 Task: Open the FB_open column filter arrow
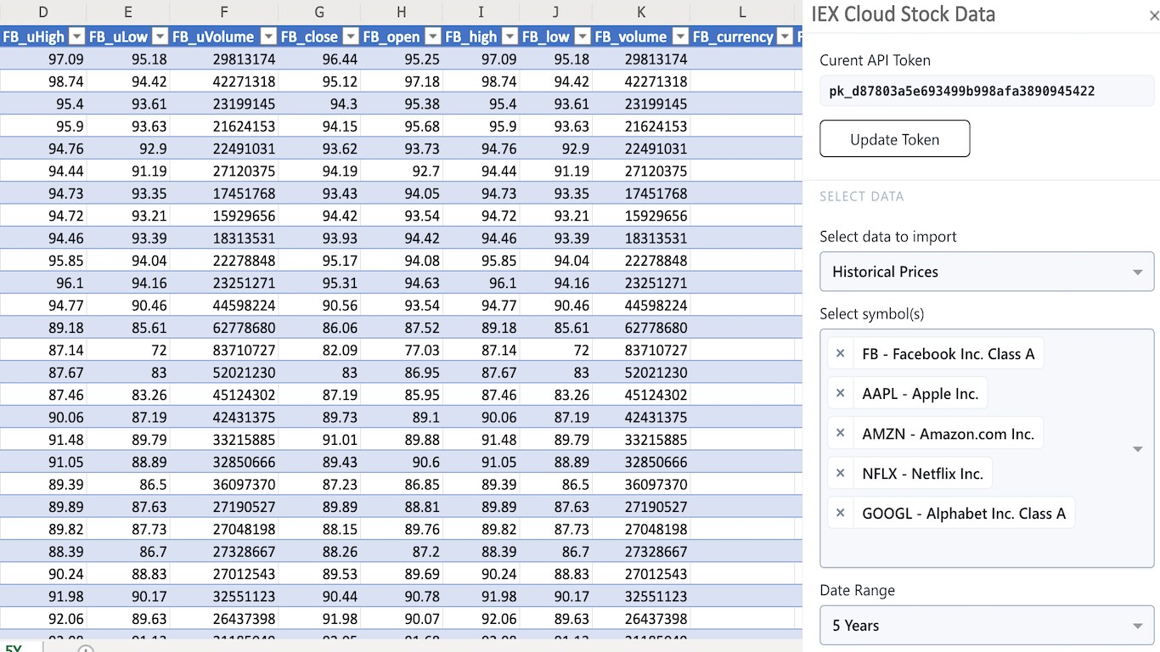coord(432,37)
